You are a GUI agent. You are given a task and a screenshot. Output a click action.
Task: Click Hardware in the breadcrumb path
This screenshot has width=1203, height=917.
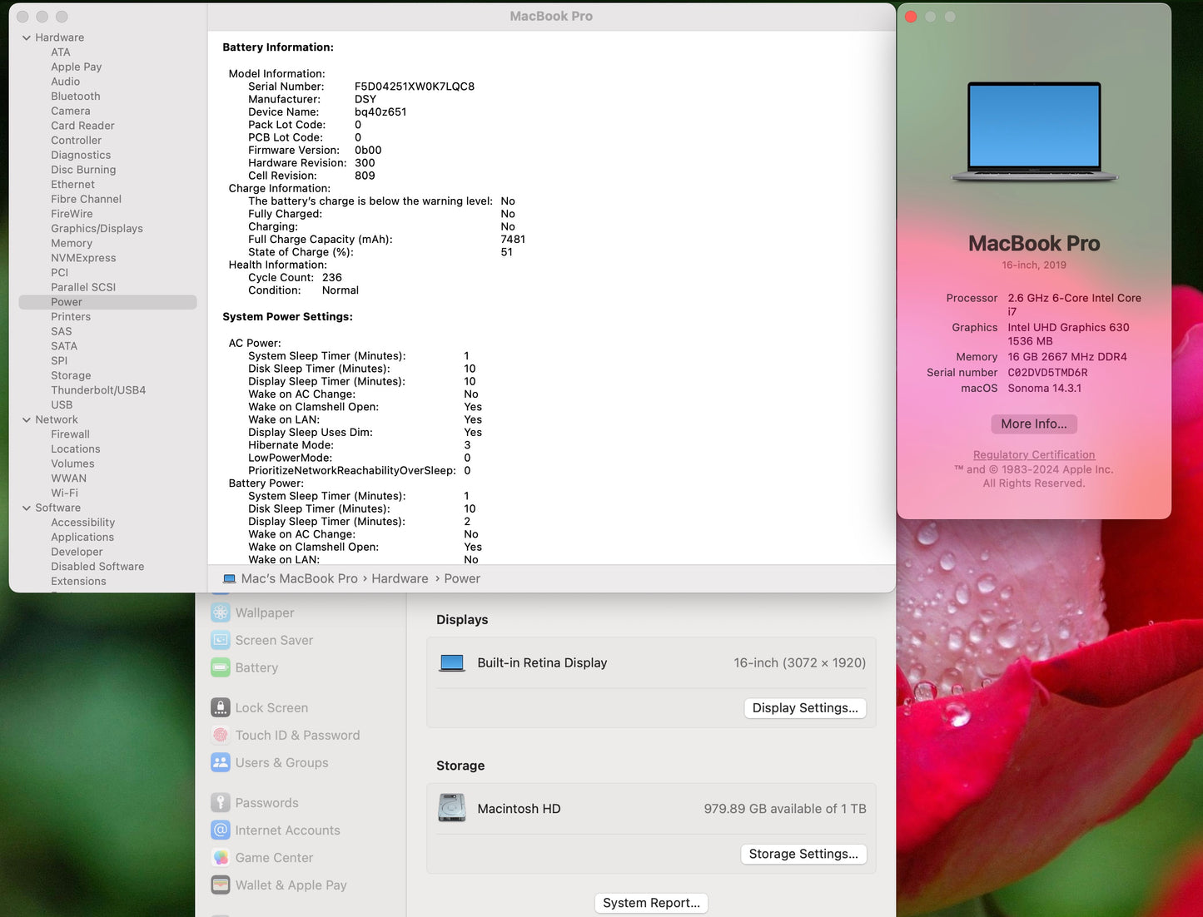(x=400, y=578)
